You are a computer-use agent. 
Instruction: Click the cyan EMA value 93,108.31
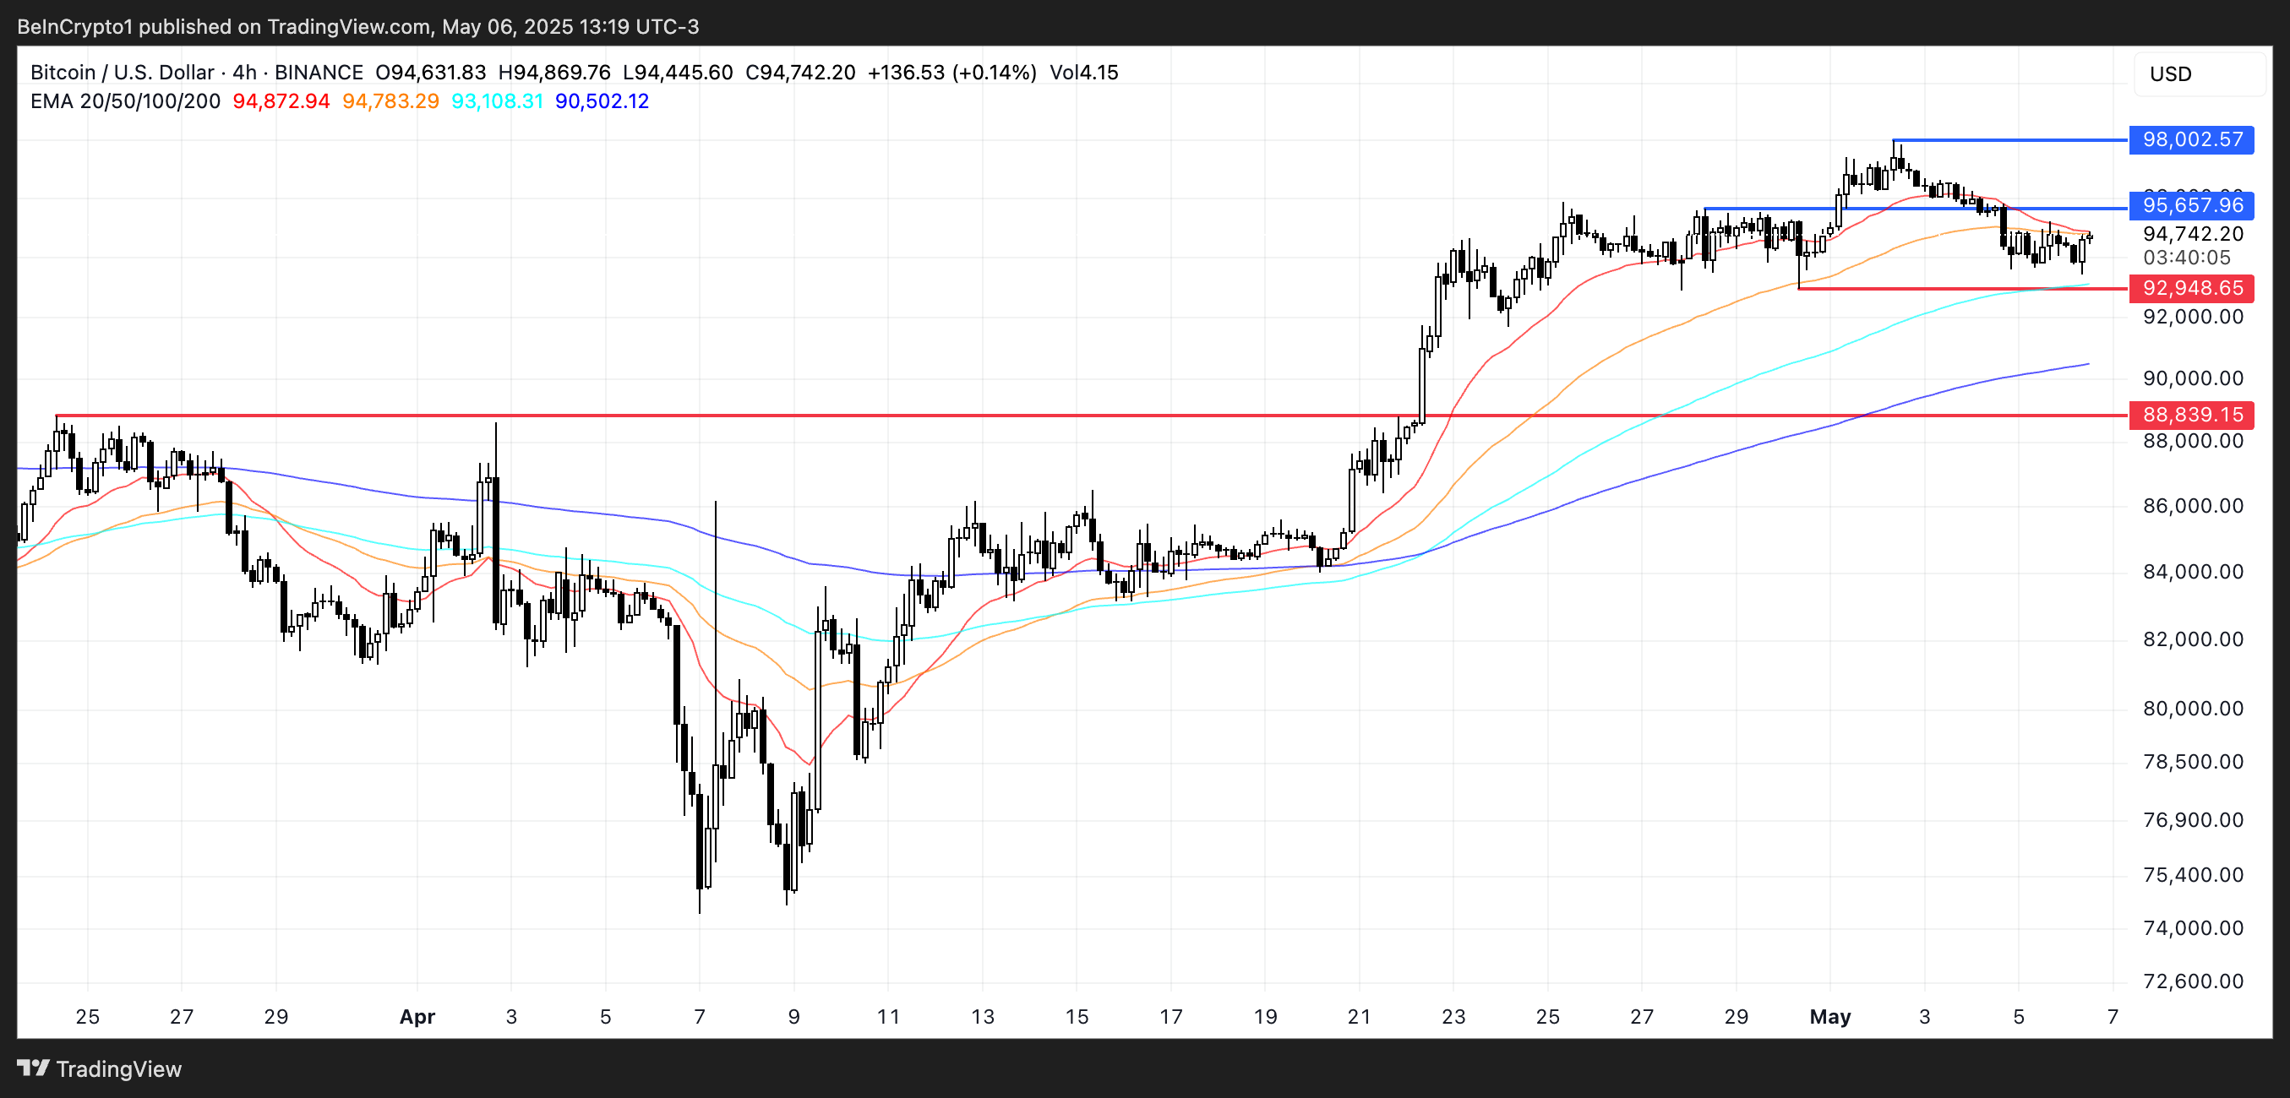[x=497, y=101]
